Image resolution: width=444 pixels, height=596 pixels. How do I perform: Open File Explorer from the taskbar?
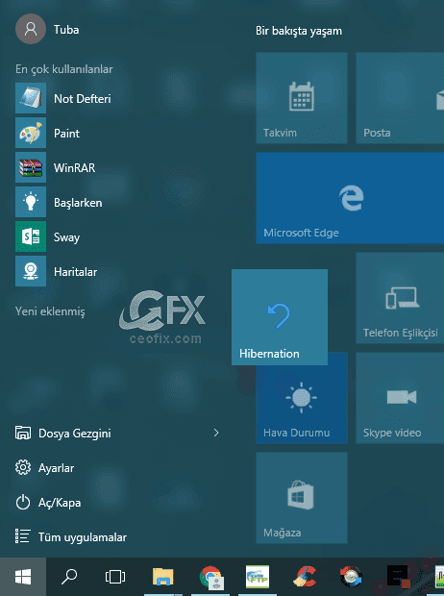tap(163, 577)
